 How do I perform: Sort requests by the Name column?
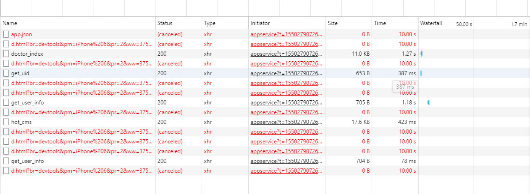click(10, 23)
